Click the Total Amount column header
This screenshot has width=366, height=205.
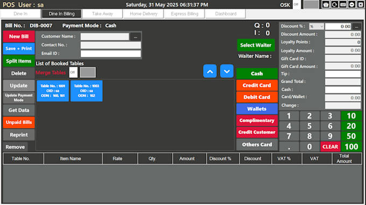347,159
